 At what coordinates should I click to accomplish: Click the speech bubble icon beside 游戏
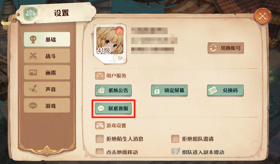pyautogui.click(x=33, y=106)
